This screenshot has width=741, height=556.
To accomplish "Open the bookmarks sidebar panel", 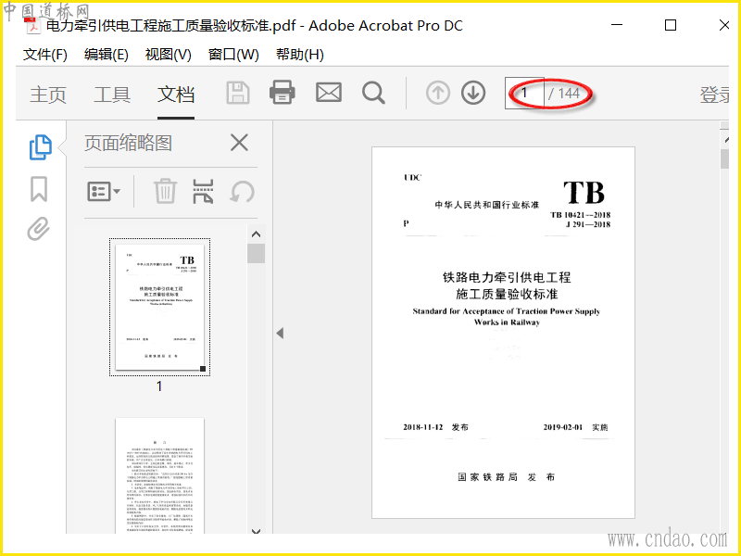I will pos(39,189).
